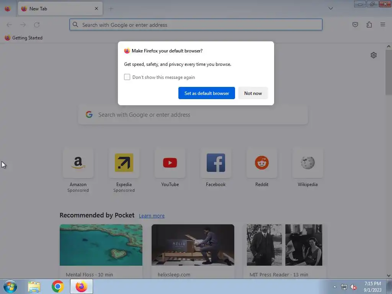Viewport: 392px width, 294px height.
Task: Click the Recommended by Pocket heading
Action: pyautogui.click(x=97, y=215)
